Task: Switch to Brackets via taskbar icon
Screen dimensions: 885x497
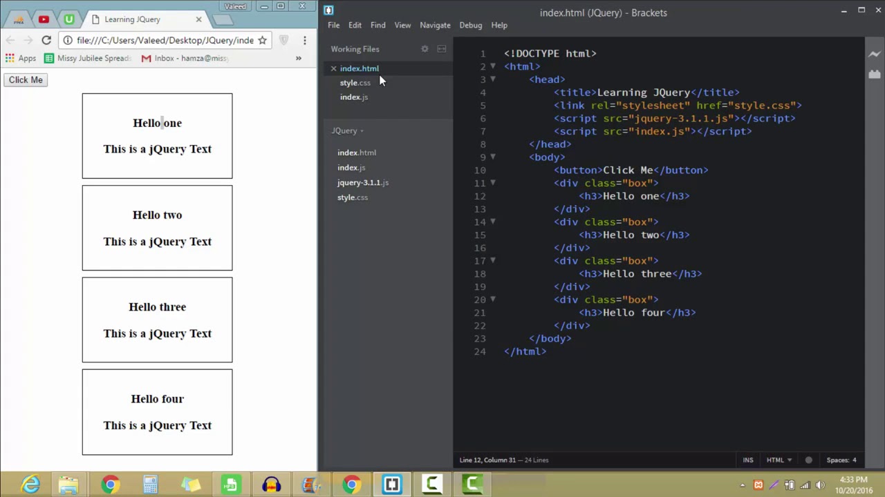Action: pyautogui.click(x=392, y=485)
